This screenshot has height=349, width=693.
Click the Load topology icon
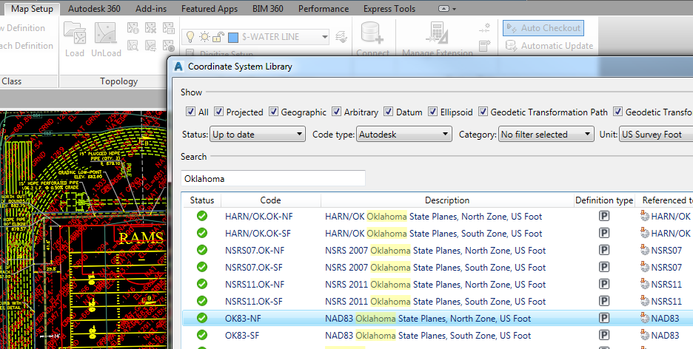pyautogui.click(x=74, y=33)
